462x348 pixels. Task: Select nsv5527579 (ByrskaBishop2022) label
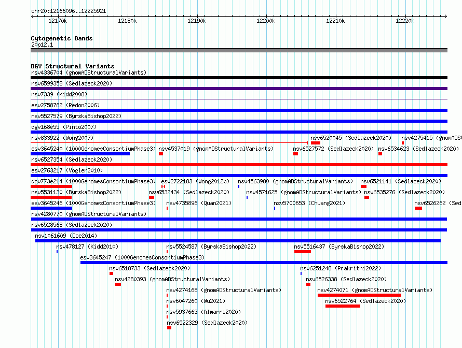point(76,116)
